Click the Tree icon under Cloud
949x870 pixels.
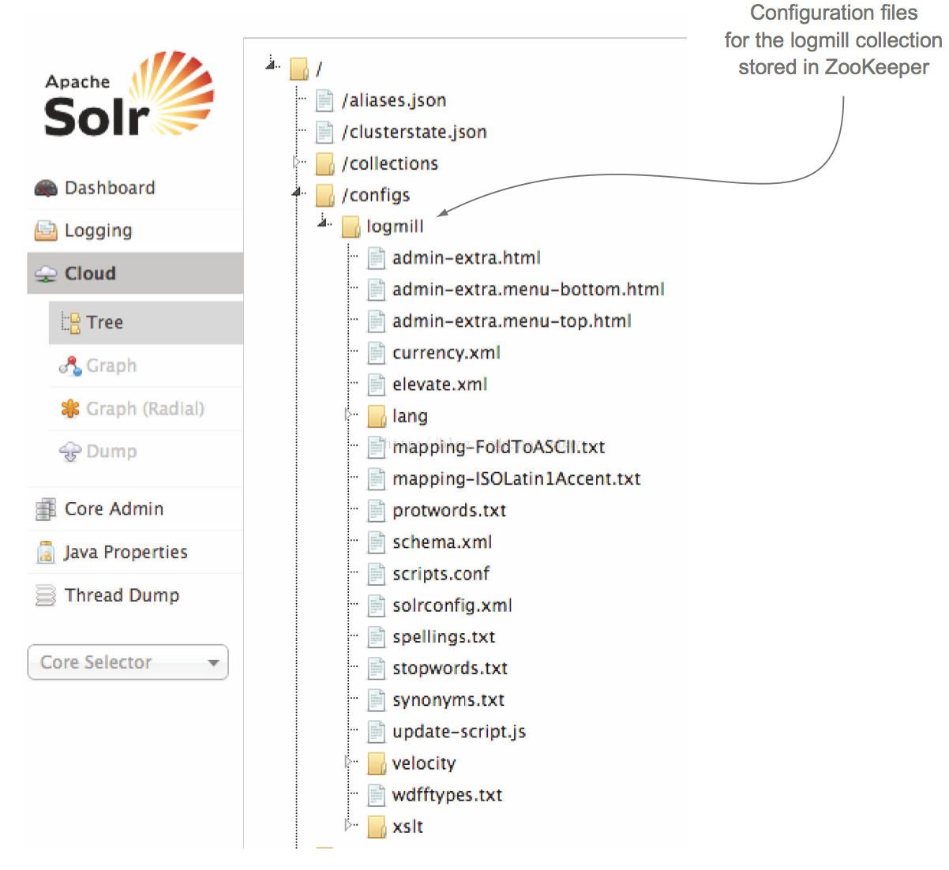[x=71, y=322]
